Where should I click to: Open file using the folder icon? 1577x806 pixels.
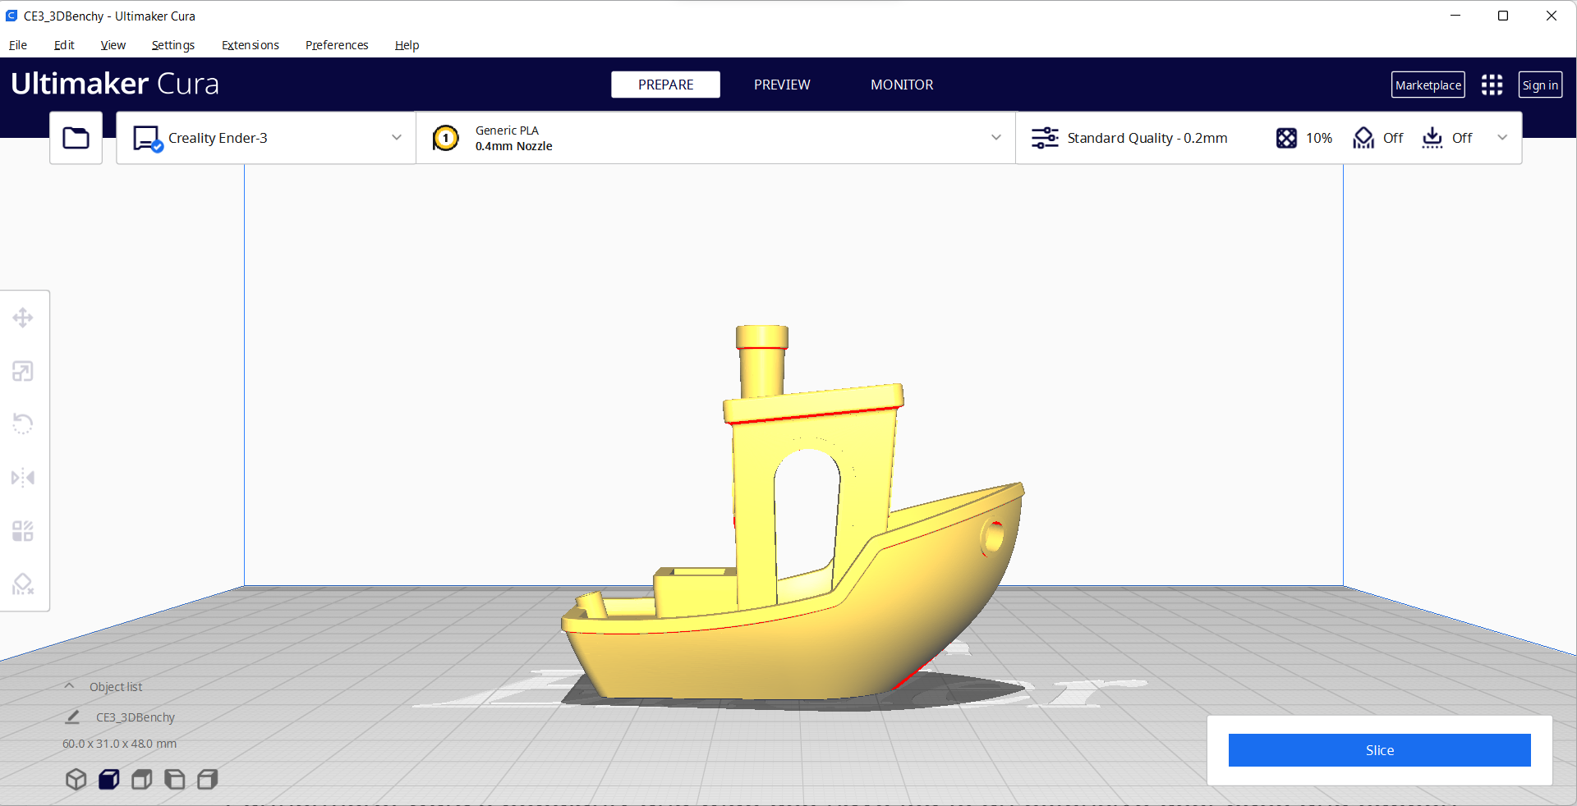(76, 138)
